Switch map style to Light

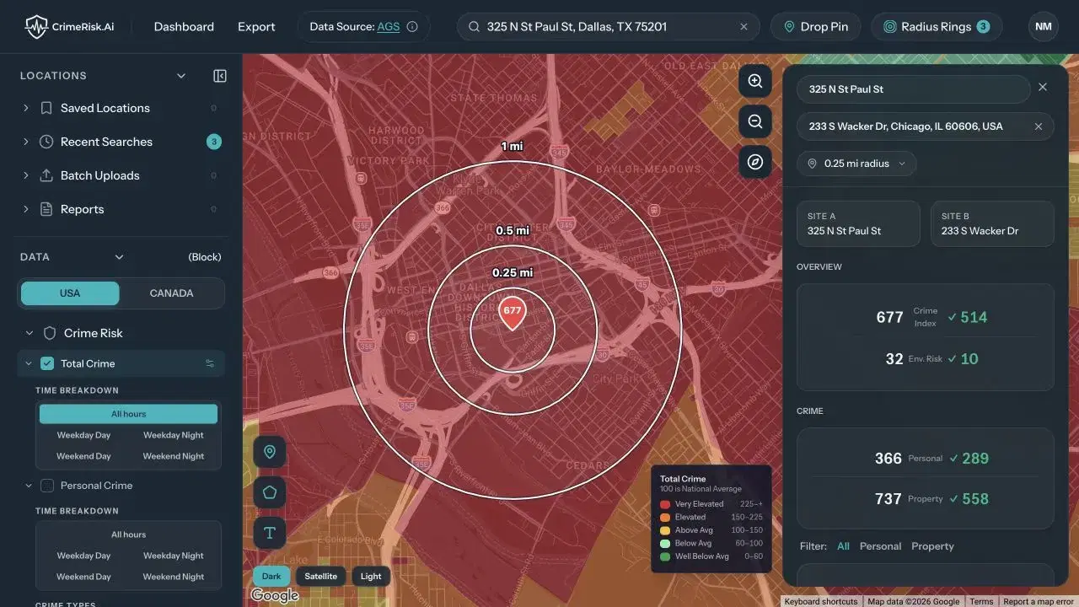pyautogui.click(x=371, y=577)
